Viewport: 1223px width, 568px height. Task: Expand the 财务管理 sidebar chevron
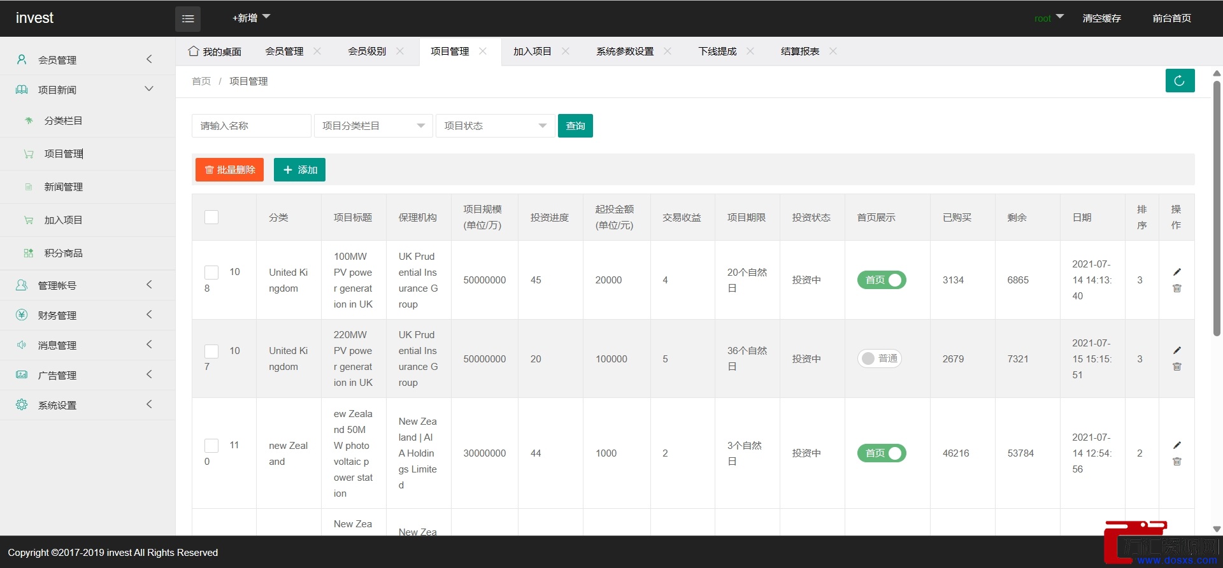149,315
